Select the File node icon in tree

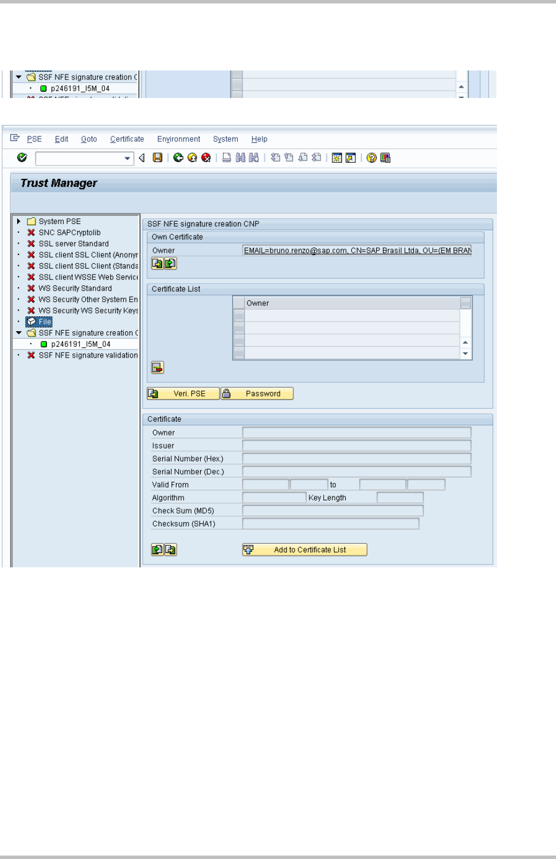pos(32,321)
